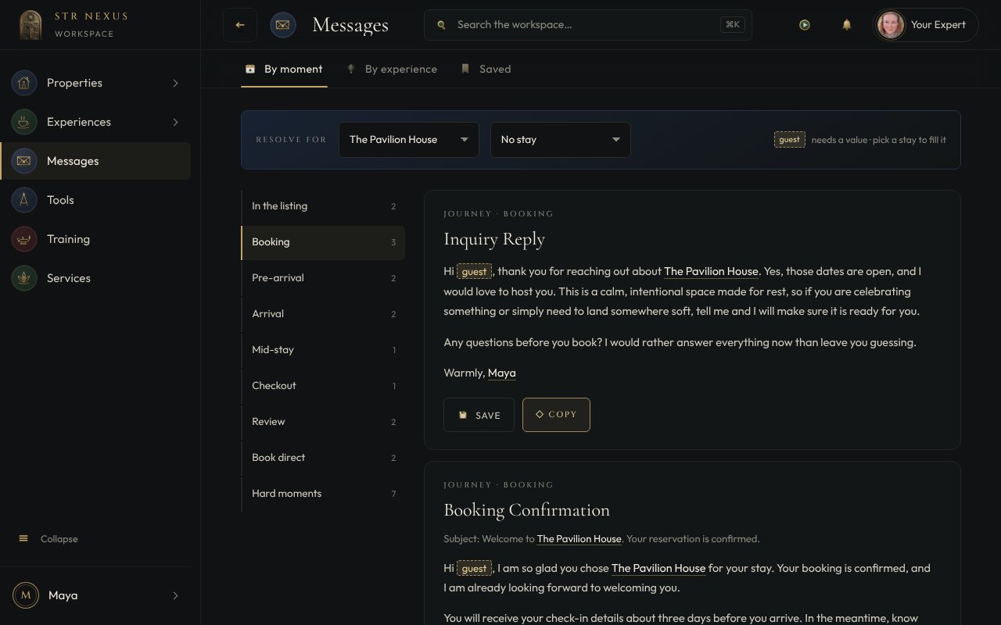
Task: Click the guest placeholder in Booking Confirmation
Action: tap(474, 569)
